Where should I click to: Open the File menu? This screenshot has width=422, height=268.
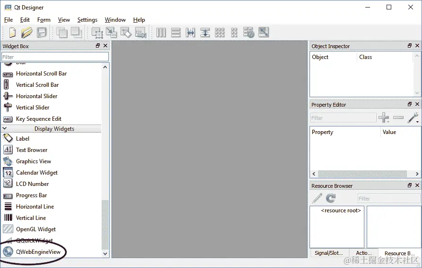click(9, 20)
